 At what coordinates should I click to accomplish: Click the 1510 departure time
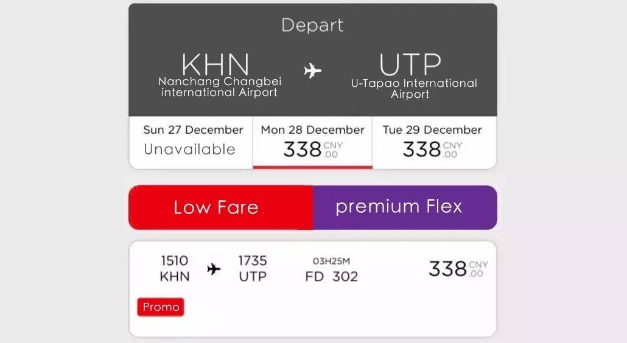click(175, 260)
